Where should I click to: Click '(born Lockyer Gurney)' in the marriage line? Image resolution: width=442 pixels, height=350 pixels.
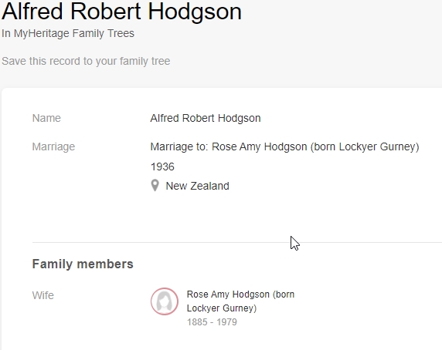tap(365, 146)
